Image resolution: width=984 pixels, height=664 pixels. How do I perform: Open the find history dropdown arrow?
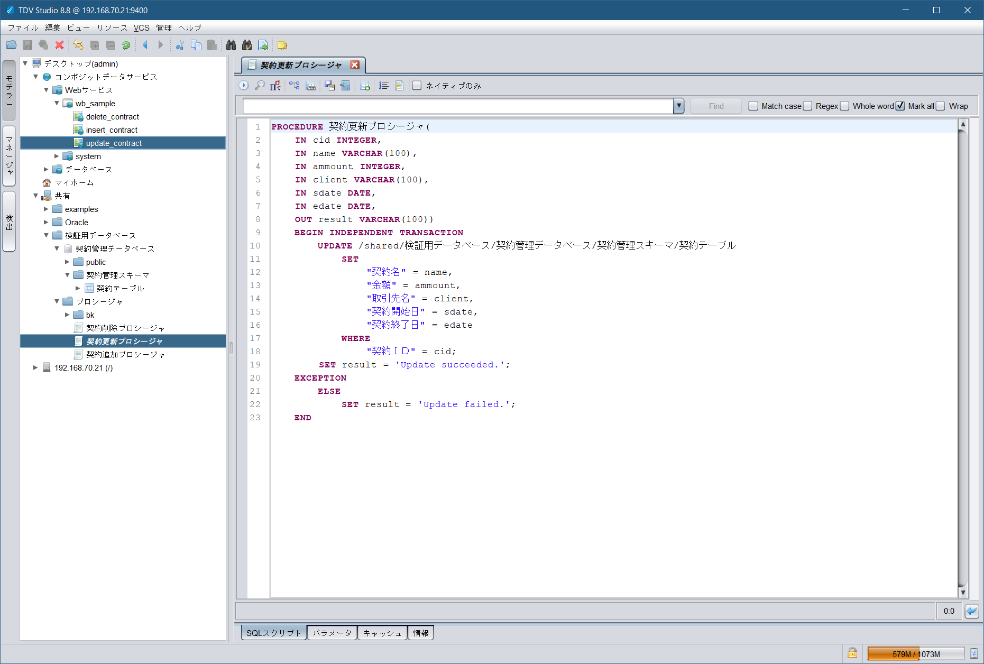679,106
